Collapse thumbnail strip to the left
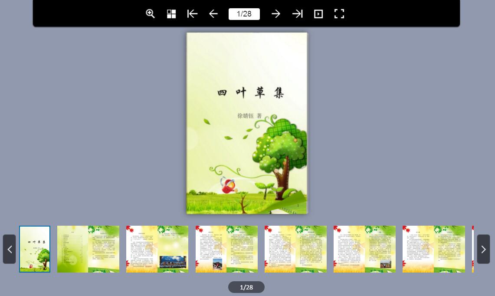Screen dimensions: 495x296 point(10,249)
